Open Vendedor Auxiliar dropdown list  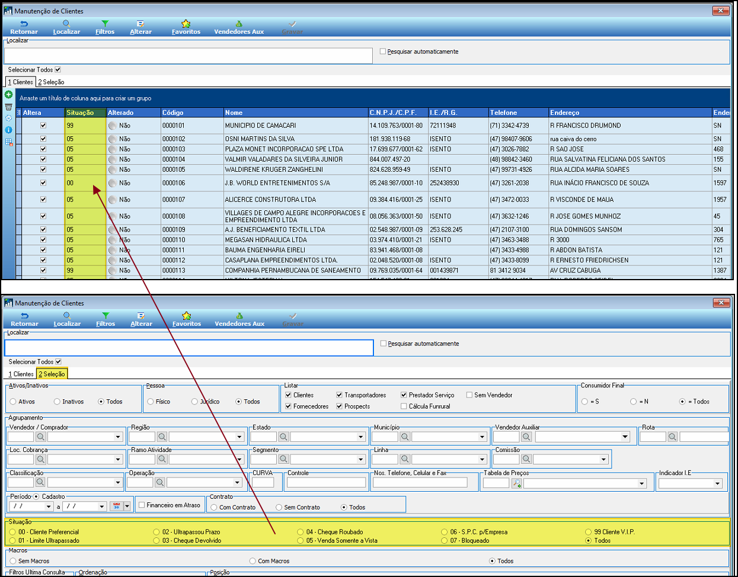pyautogui.click(x=625, y=437)
